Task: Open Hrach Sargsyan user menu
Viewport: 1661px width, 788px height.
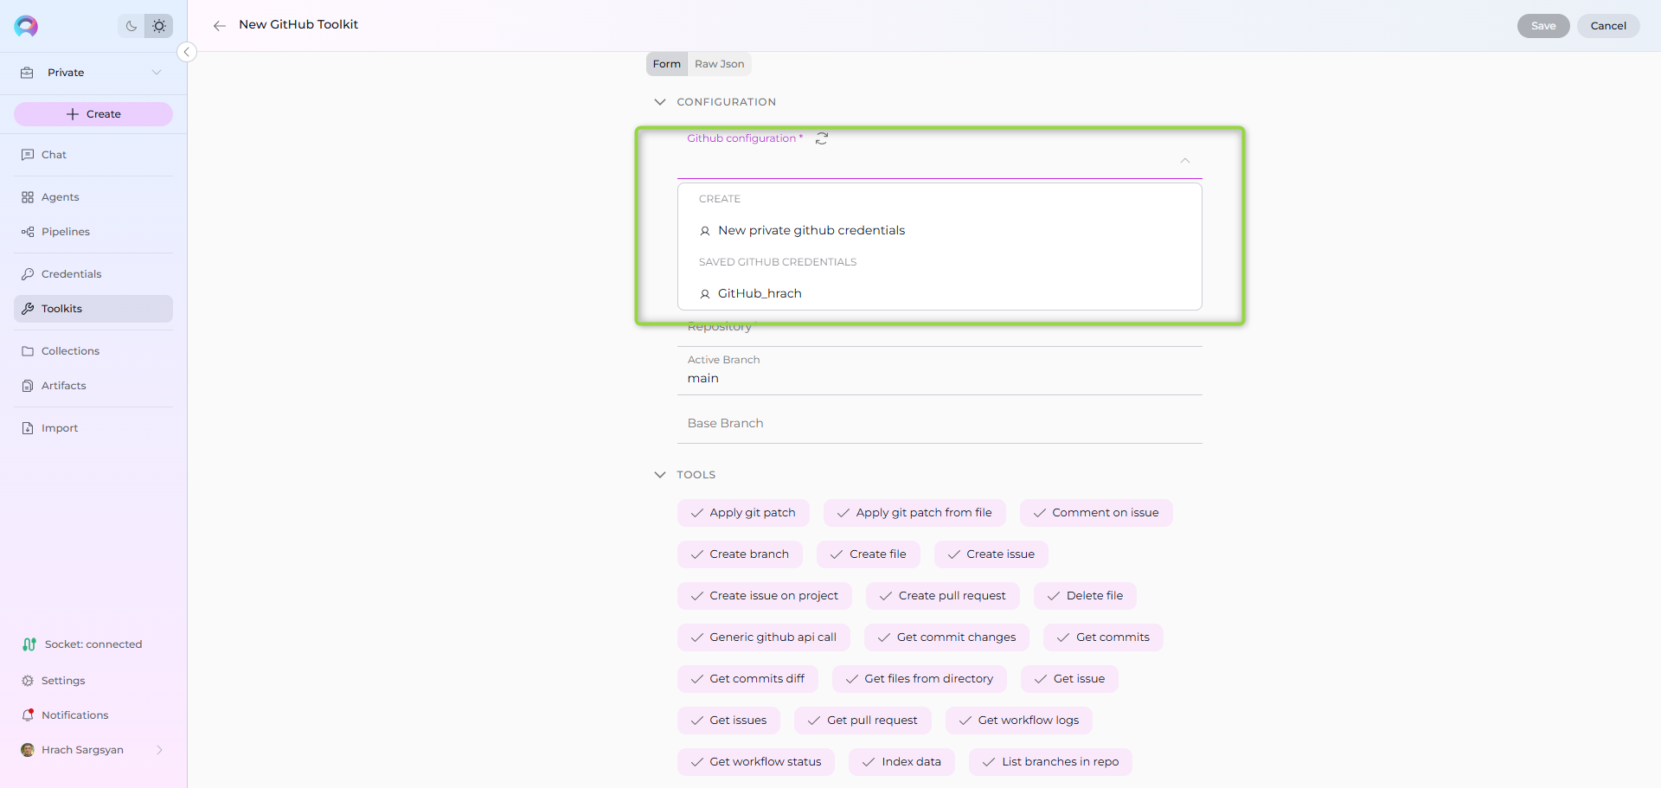Action: [93, 750]
